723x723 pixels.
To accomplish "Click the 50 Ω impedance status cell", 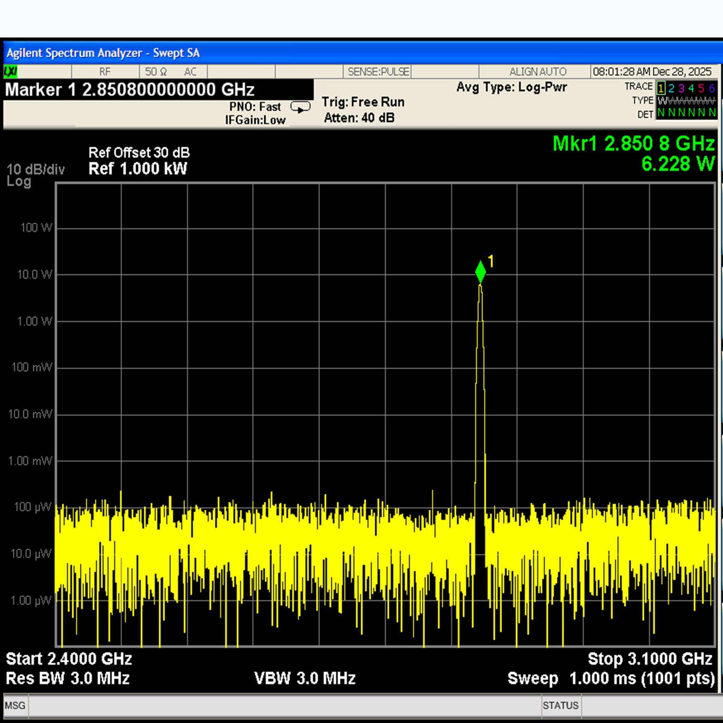I will point(156,72).
